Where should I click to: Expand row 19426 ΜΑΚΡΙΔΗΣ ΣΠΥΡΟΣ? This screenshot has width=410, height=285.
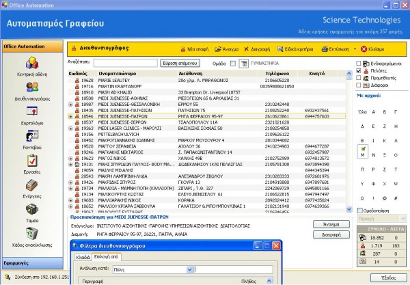70,182
